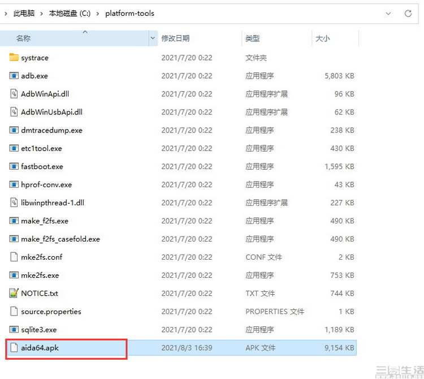This screenshot has width=424, height=379.
Task: Select the make_f2fs.exe file name
Action: tap(45, 221)
